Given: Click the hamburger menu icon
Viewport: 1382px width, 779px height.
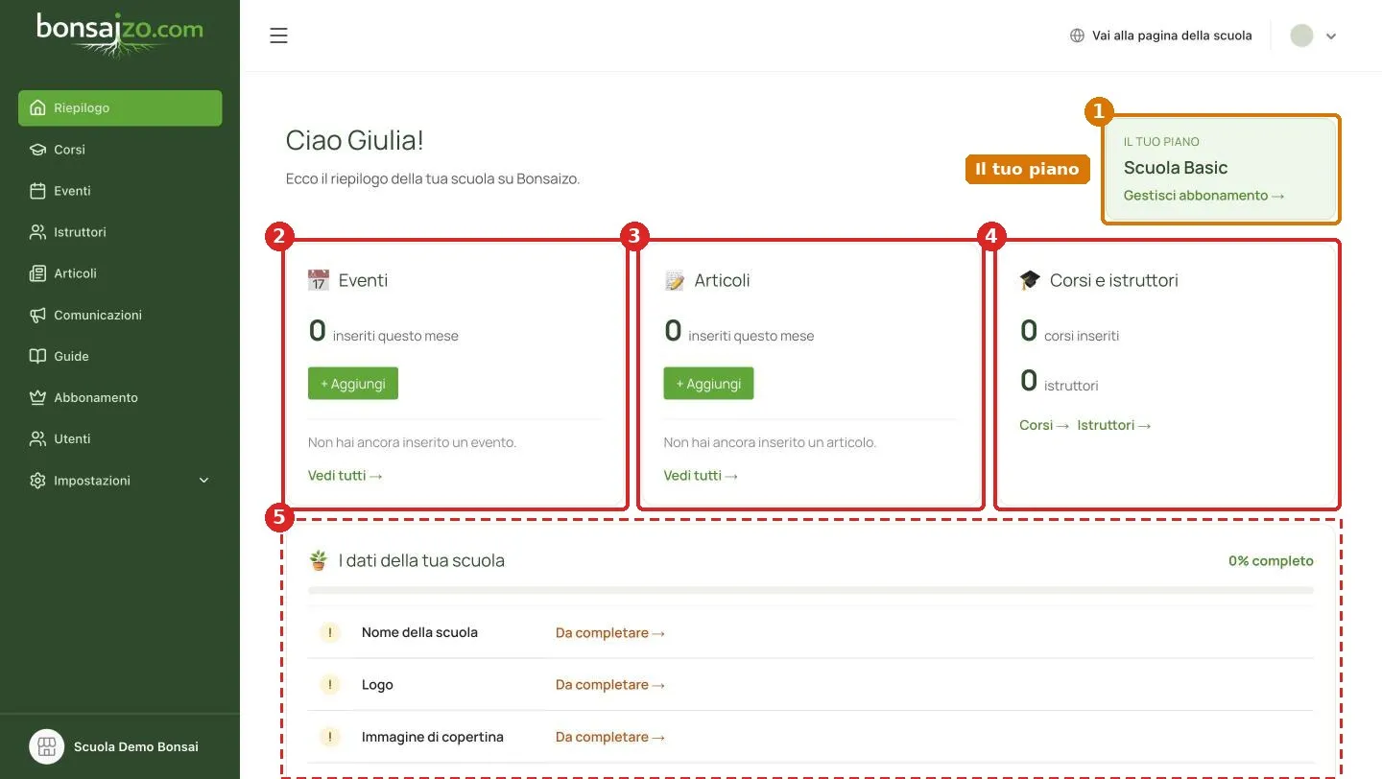Looking at the screenshot, I should 278,35.
